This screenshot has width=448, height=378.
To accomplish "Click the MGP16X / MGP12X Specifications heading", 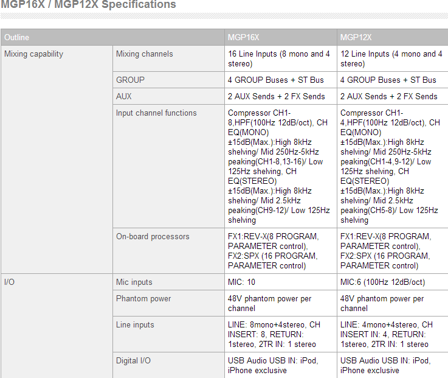I will tap(88, 4).
